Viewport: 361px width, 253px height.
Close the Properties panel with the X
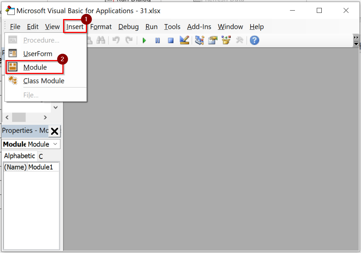(x=55, y=131)
